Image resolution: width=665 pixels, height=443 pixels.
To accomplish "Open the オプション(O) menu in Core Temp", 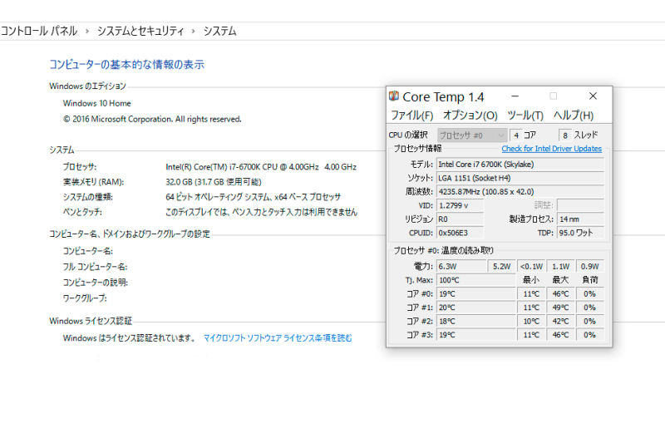I will pyautogui.click(x=470, y=116).
